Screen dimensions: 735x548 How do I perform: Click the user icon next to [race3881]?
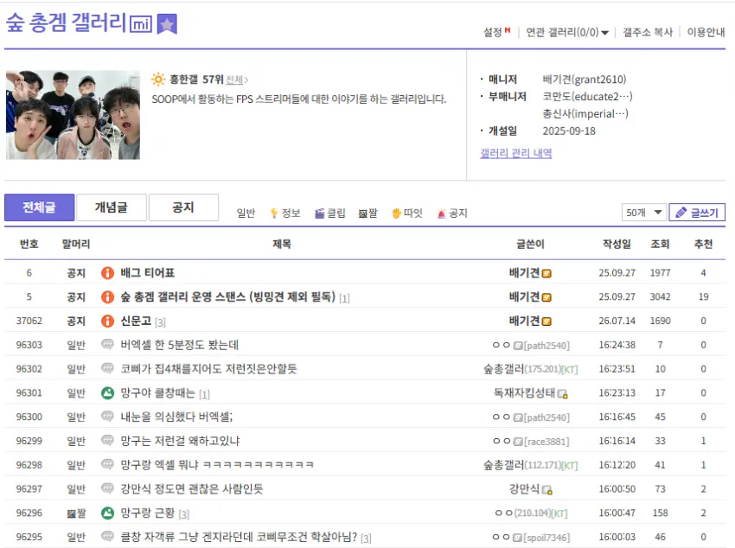coord(518,442)
